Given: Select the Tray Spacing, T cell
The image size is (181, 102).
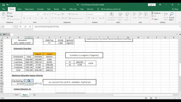Looking at the screenshot, I should 18,81.
